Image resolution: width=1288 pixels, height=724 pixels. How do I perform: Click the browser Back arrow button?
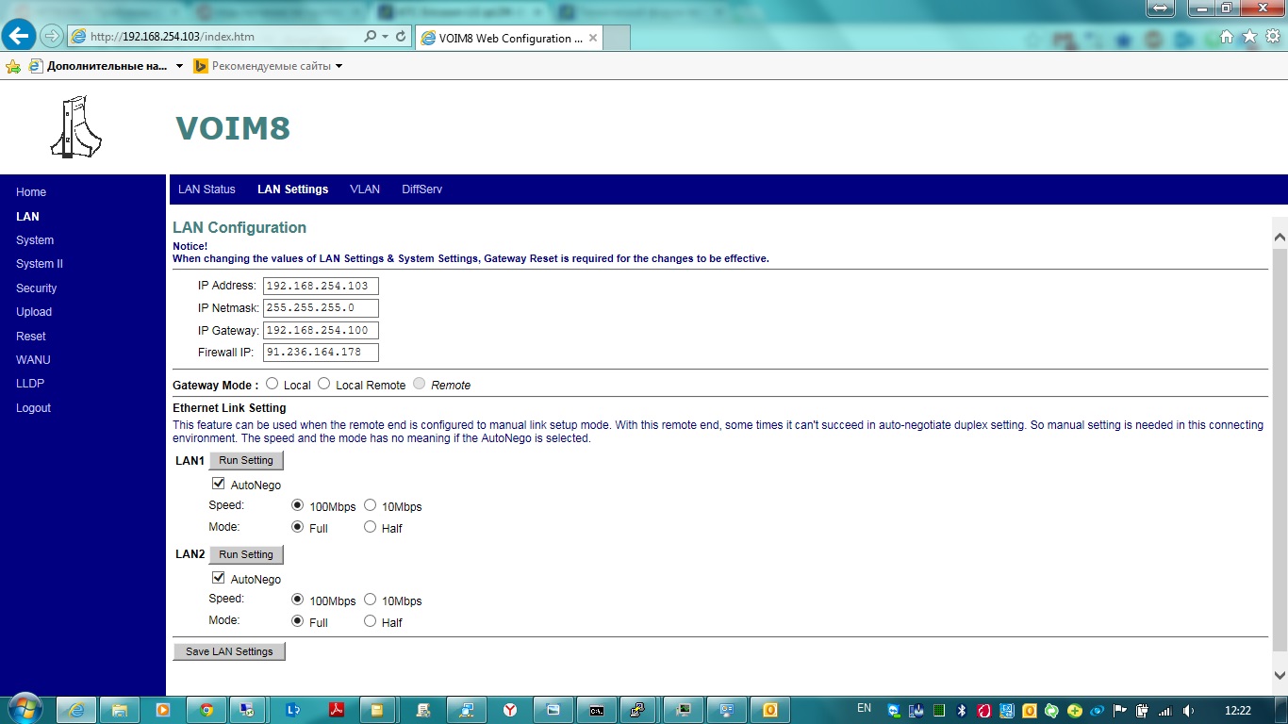pyautogui.click(x=19, y=36)
